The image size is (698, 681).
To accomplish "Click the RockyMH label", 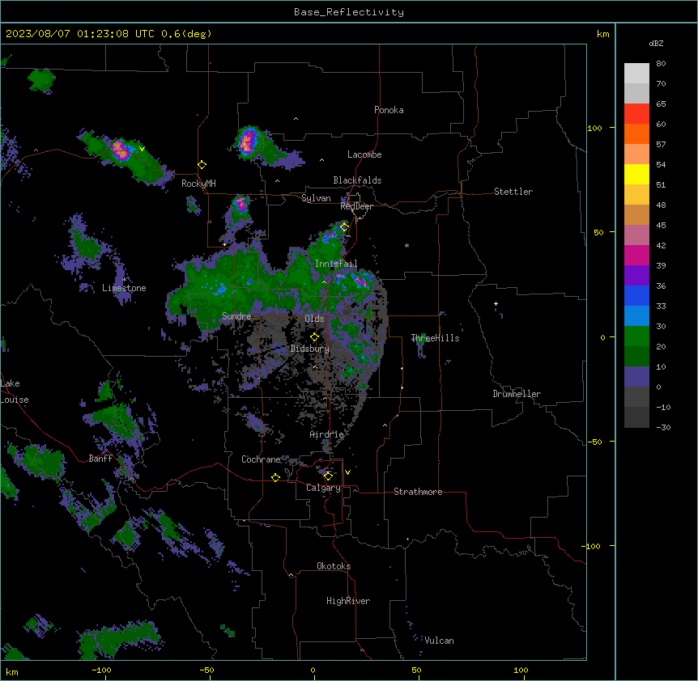I will pos(198,184).
